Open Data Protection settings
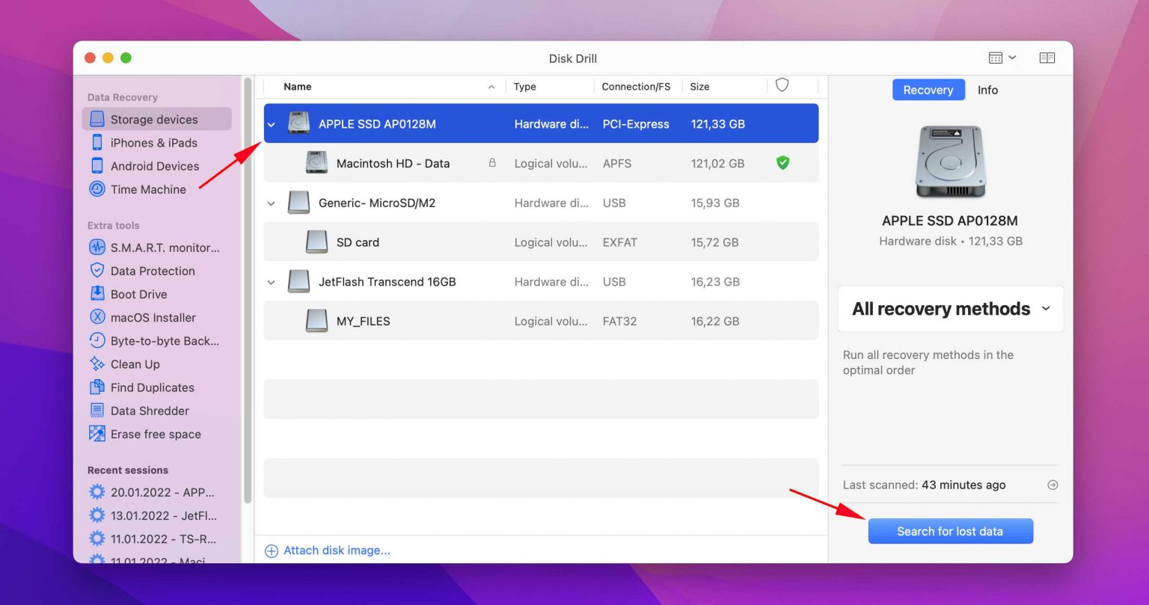 (x=153, y=271)
